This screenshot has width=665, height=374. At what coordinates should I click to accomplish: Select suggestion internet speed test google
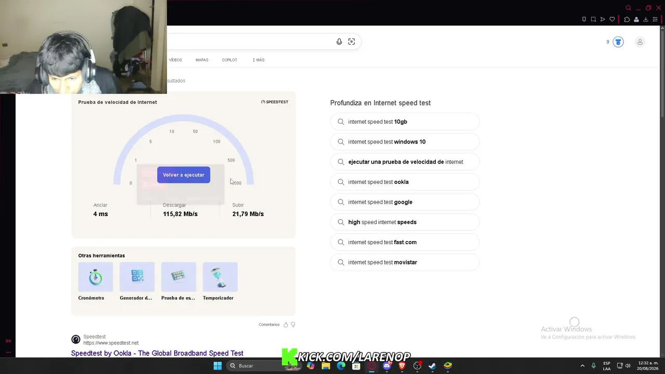[405, 202]
